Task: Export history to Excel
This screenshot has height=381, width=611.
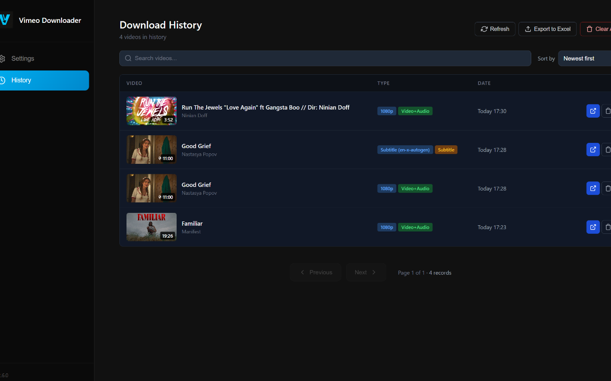Action: pyautogui.click(x=548, y=29)
